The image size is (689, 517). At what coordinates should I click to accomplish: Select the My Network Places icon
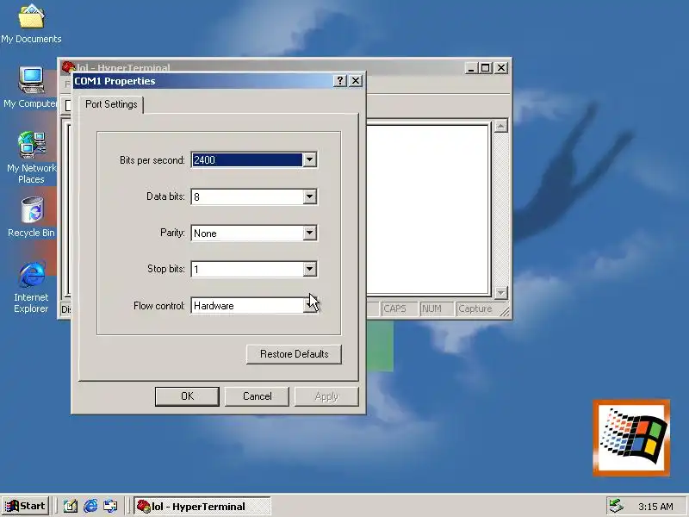click(31, 158)
